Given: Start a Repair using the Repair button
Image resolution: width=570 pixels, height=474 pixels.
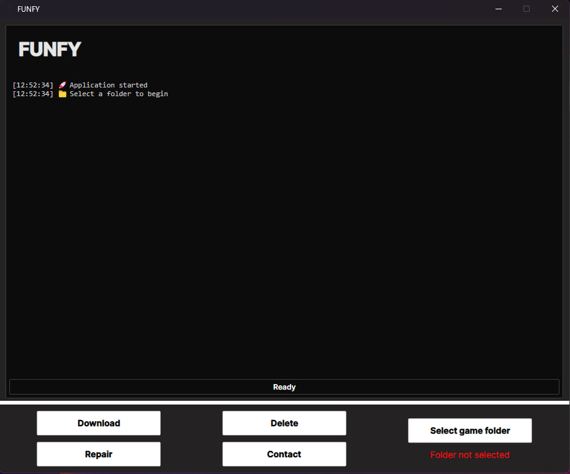Looking at the screenshot, I should click(99, 454).
